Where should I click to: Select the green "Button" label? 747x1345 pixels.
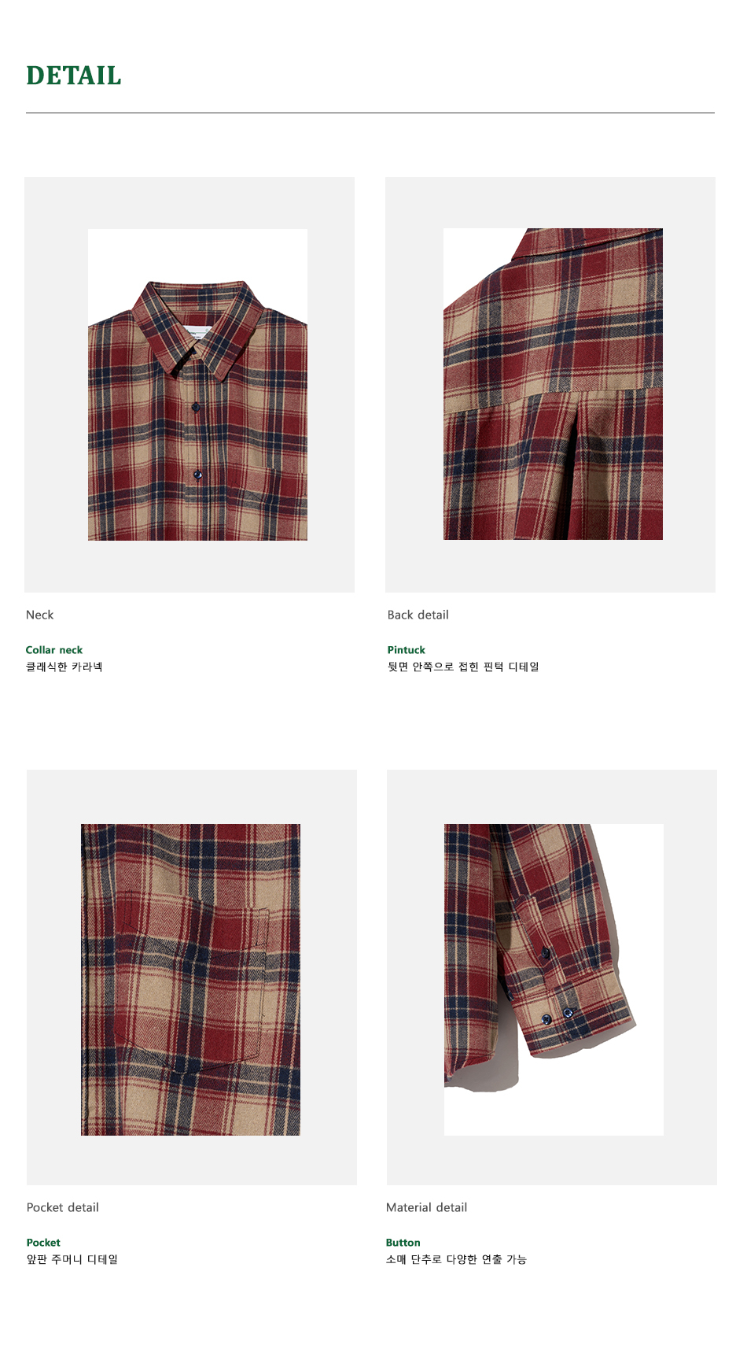403,1243
